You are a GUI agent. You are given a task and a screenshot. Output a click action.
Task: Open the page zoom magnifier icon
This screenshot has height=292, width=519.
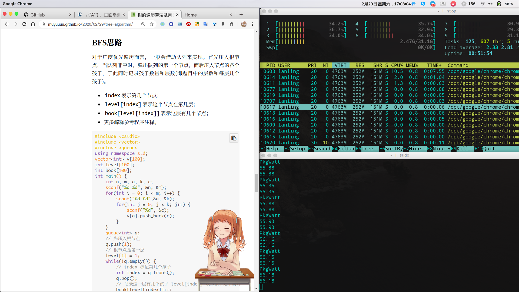(143, 24)
